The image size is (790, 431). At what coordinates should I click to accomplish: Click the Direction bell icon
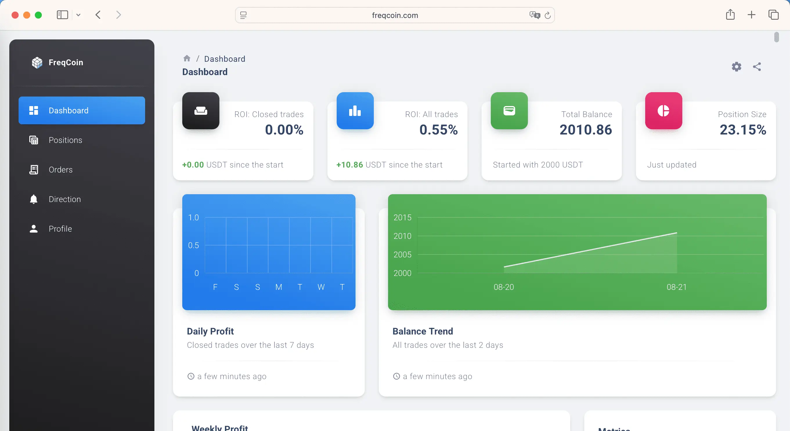[34, 199]
